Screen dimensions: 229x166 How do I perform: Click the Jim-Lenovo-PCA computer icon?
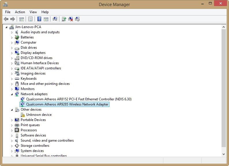(12, 27)
